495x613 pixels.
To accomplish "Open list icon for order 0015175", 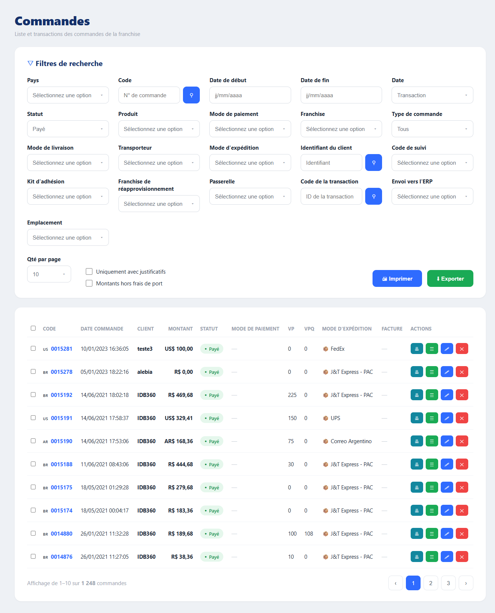I will (x=432, y=488).
